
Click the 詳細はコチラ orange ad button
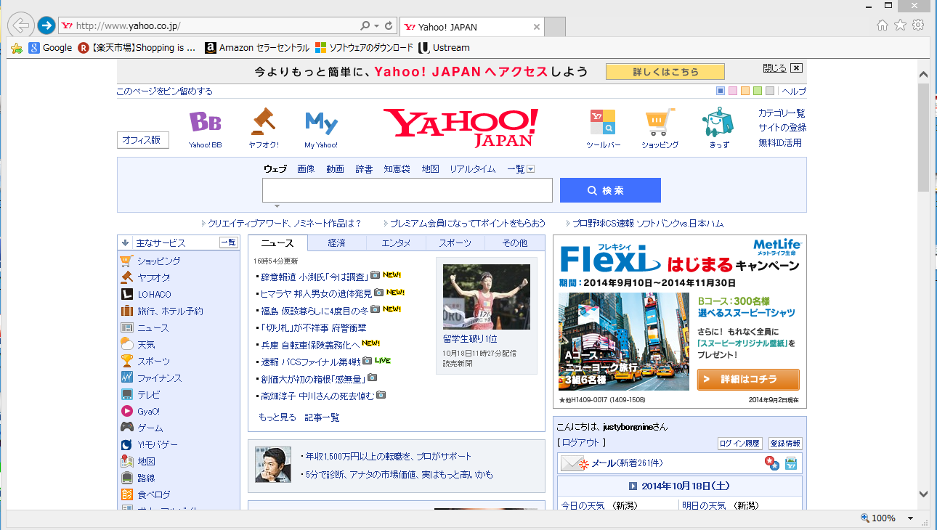(x=748, y=380)
